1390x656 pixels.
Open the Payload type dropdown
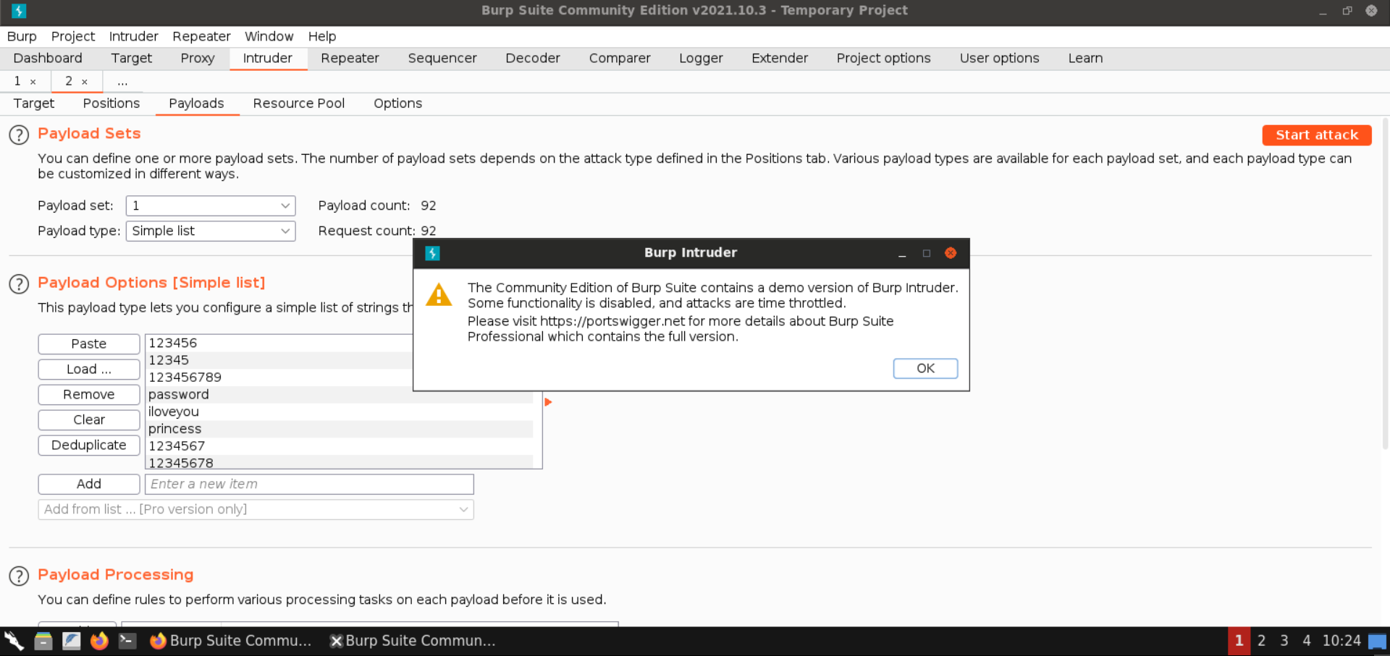(210, 231)
